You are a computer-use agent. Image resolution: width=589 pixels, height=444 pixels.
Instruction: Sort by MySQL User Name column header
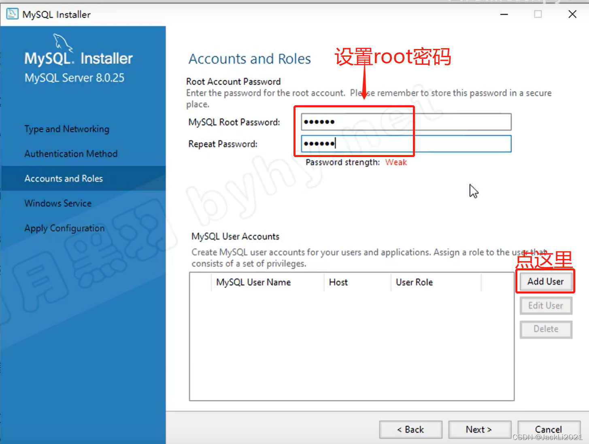tap(268, 282)
